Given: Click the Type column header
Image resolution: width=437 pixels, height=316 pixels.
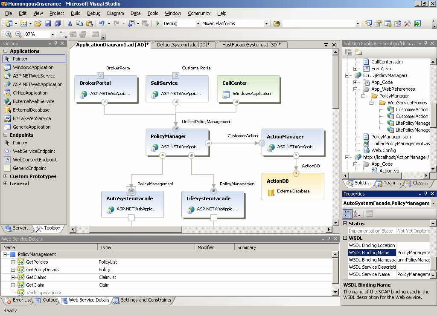Looking at the screenshot, I should click(146, 247).
